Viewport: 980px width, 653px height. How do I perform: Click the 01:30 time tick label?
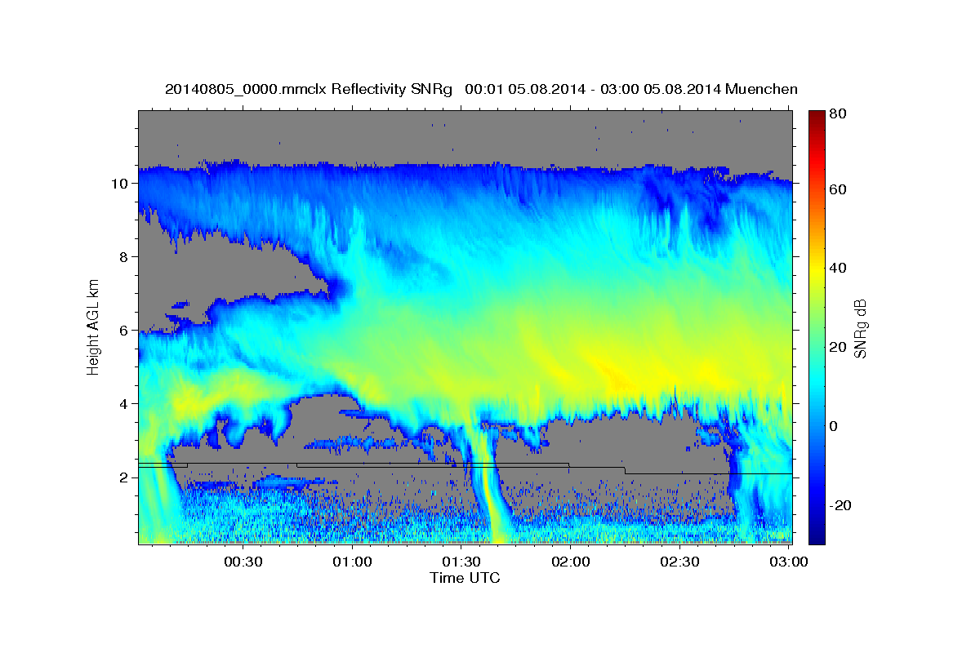[x=461, y=562]
